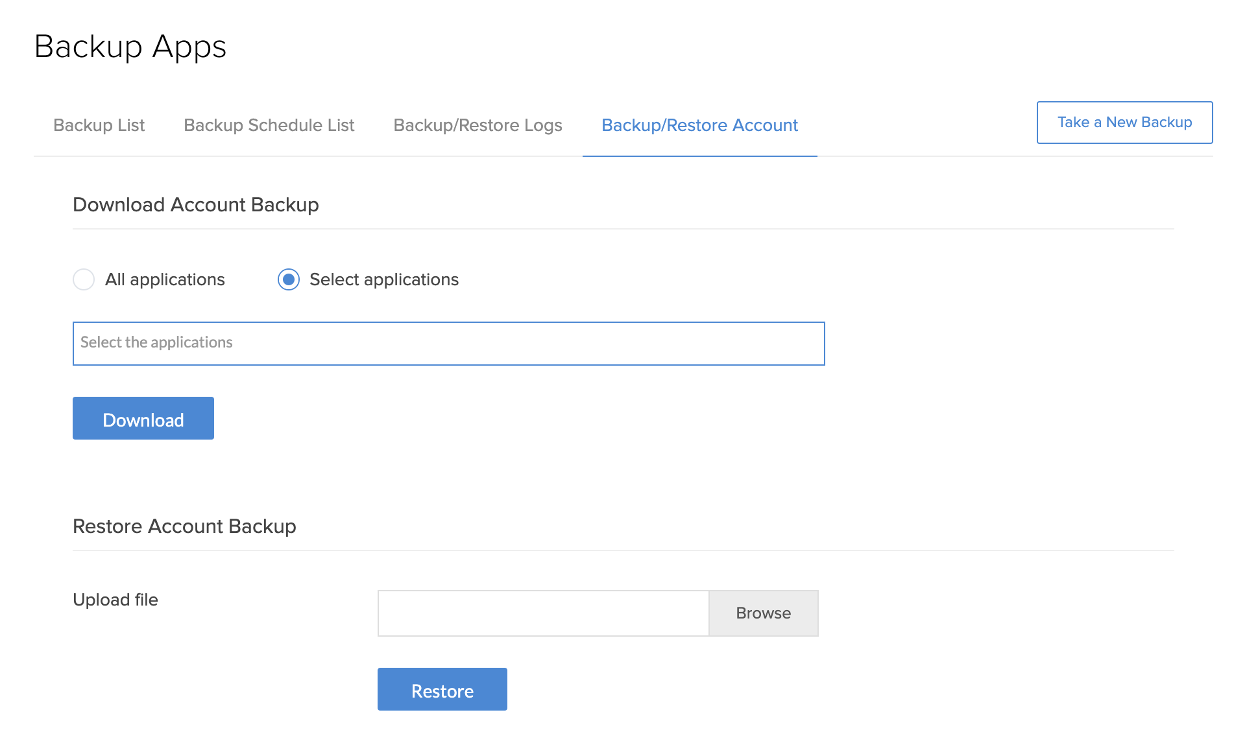Switch to Backup Schedule List tab

[x=269, y=125]
